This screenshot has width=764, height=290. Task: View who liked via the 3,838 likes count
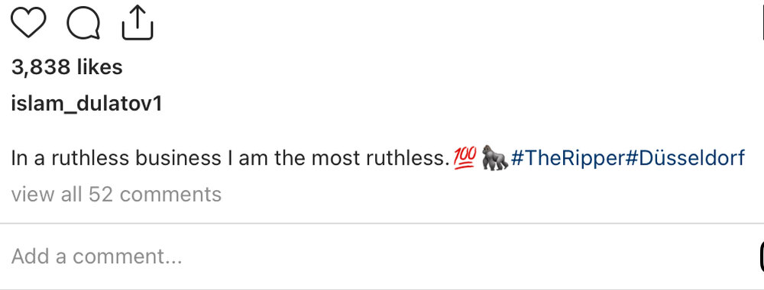pos(66,67)
